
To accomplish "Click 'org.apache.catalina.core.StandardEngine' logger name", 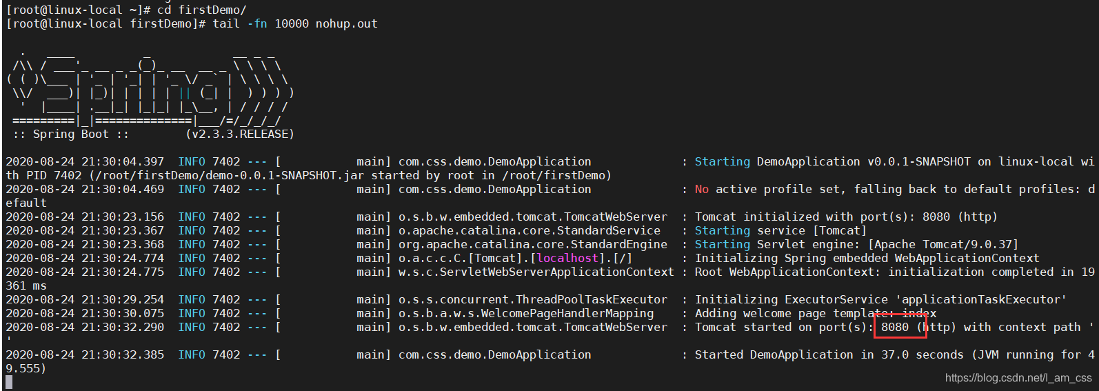I will [533, 244].
